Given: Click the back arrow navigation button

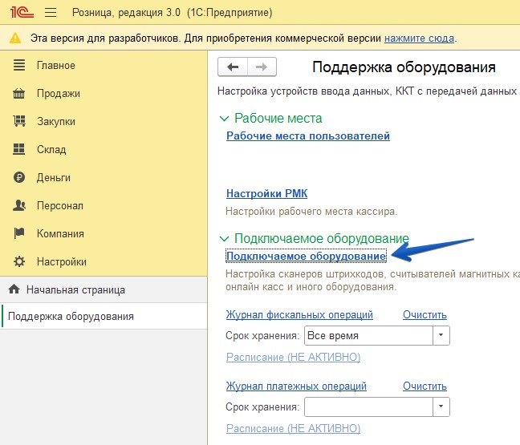Looking at the screenshot, I should (x=234, y=67).
